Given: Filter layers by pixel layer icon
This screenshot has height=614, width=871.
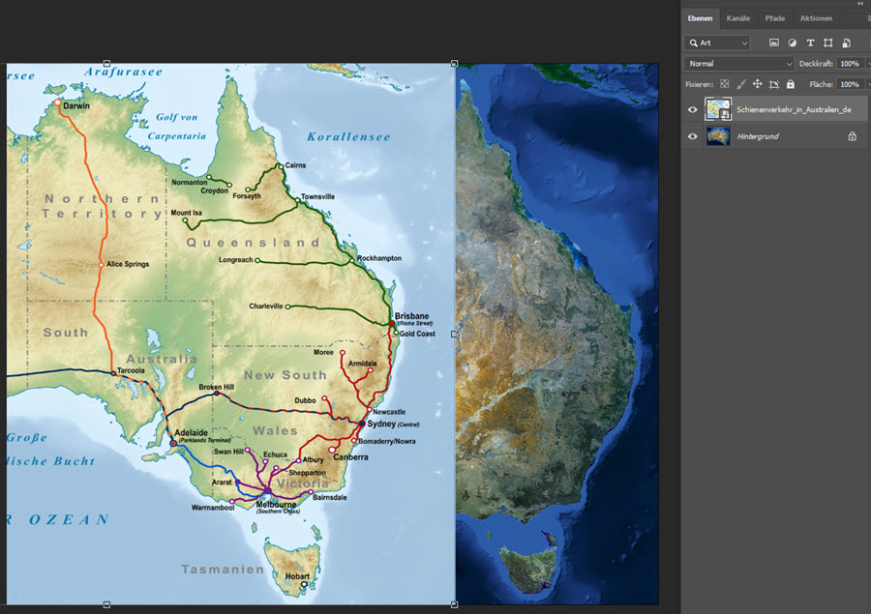Looking at the screenshot, I should 774,43.
